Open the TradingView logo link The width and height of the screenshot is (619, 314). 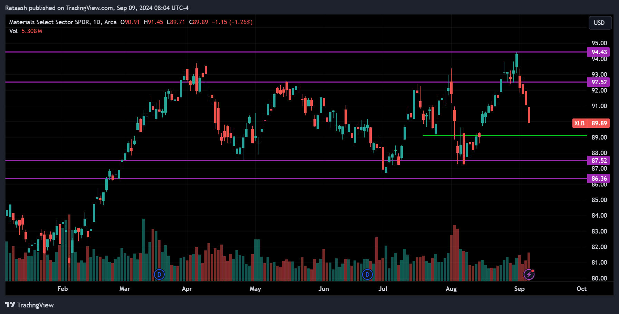[30, 305]
